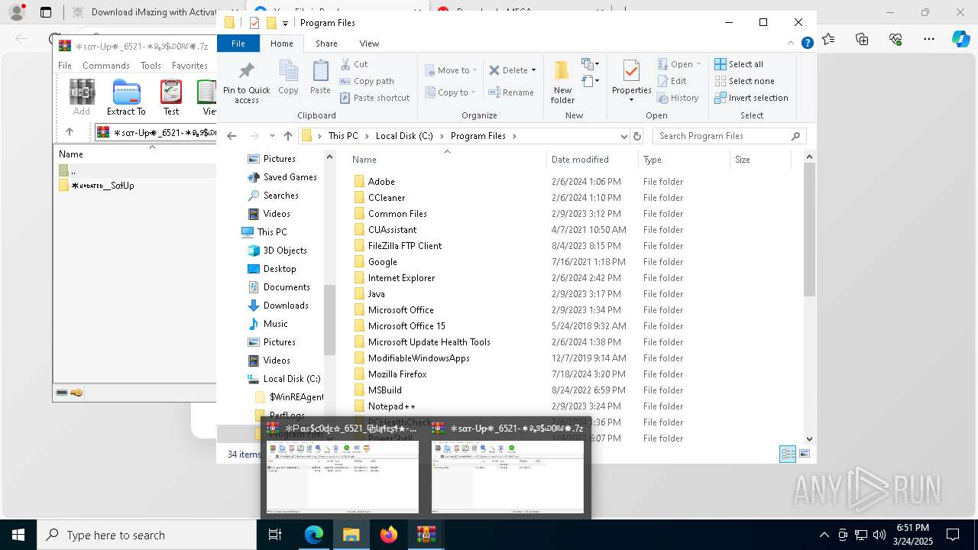Click right WinRAR taskbar preview thumbnail
Viewport: 978px width, 550px height.
coord(507,477)
